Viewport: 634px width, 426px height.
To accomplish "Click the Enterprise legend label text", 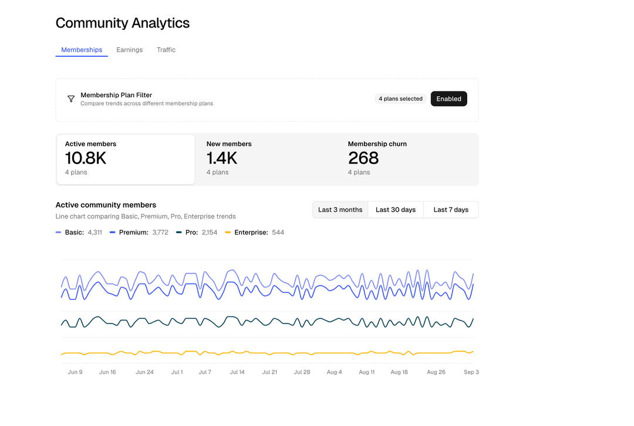I will (x=255, y=232).
